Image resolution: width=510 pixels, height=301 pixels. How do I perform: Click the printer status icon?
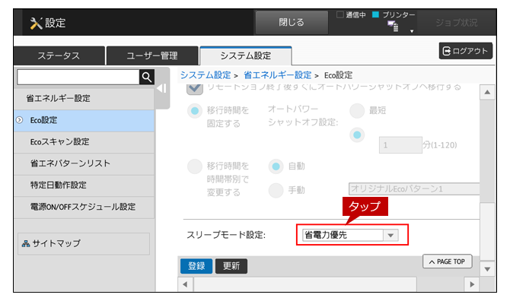coord(394,26)
